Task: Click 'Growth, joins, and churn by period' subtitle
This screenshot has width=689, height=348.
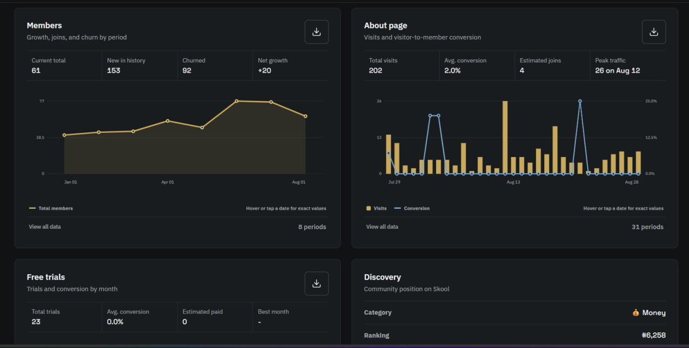Action: tap(77, 37)
